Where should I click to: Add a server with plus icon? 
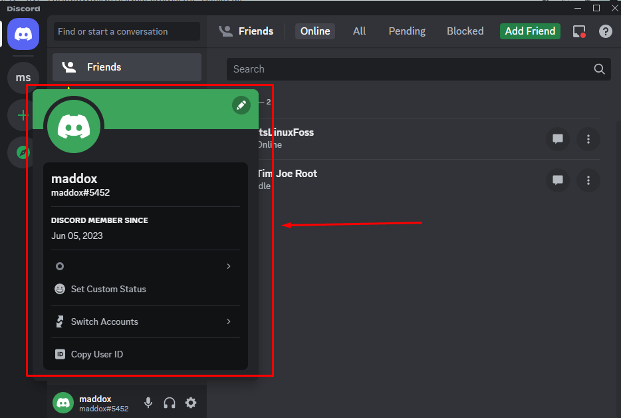[x=23, y=115]
